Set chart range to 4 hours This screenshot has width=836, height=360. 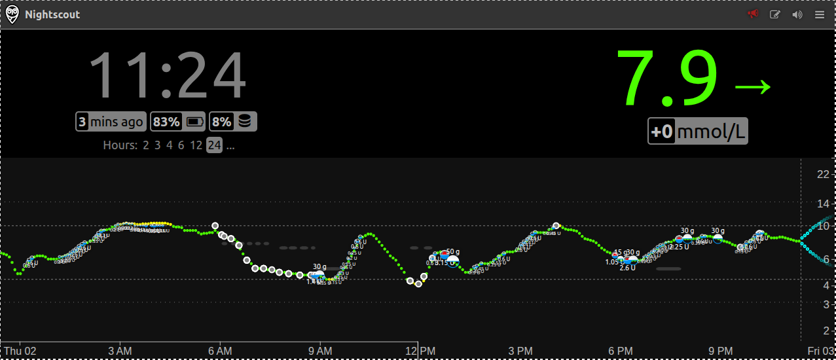pyautogui.click(x=169, y=145)
